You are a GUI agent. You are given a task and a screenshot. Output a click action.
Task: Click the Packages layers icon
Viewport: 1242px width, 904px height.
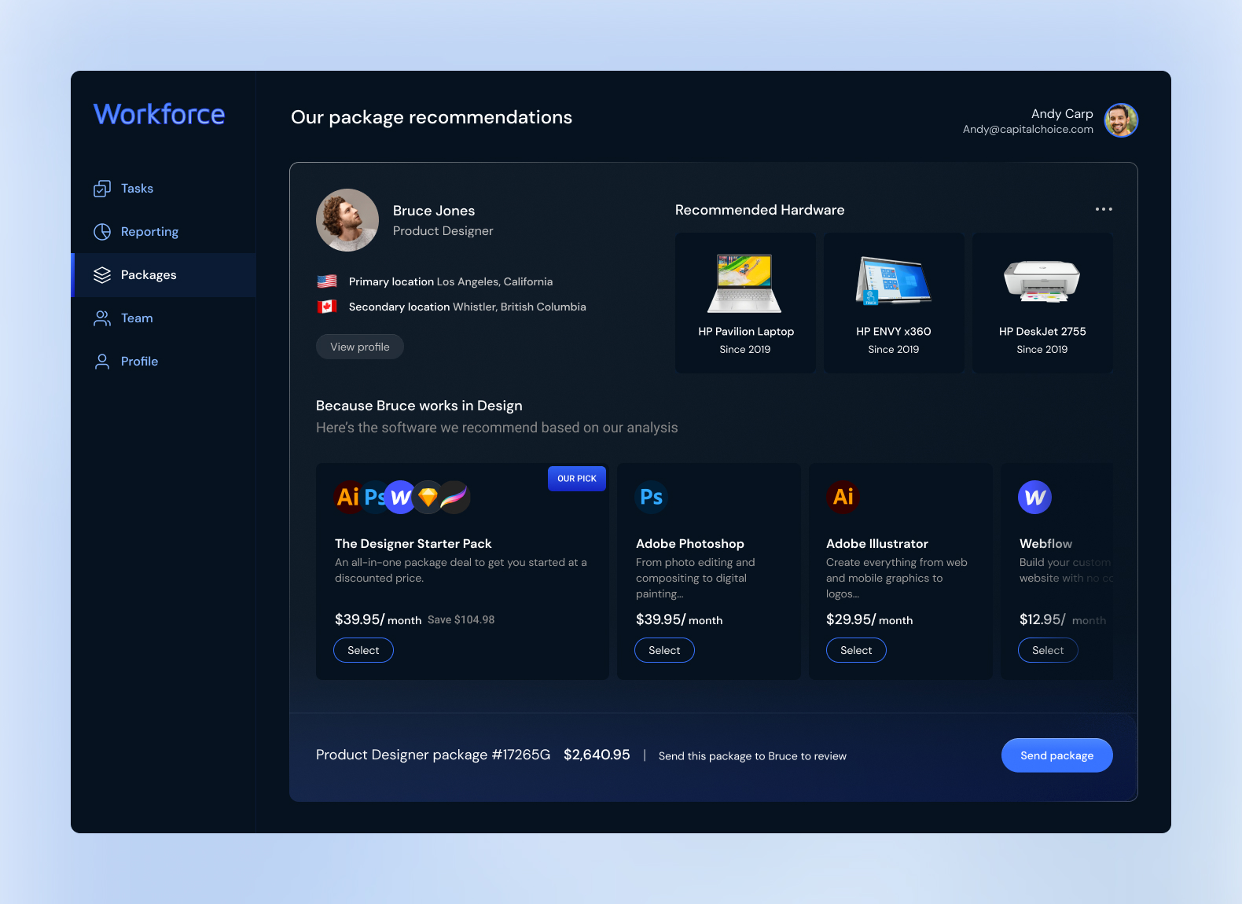102,275
